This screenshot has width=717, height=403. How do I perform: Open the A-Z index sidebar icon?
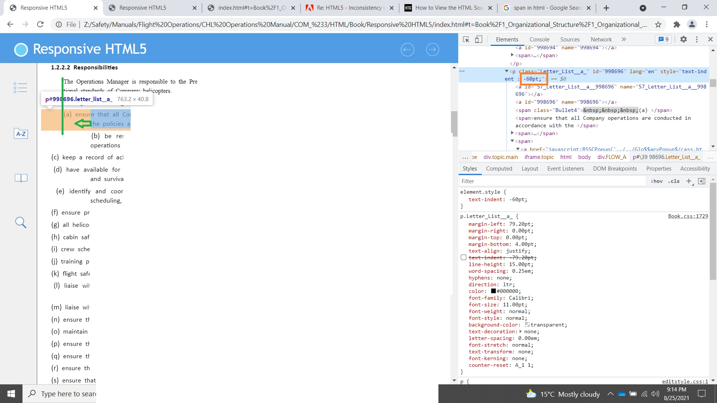click(x=21, y=134)
